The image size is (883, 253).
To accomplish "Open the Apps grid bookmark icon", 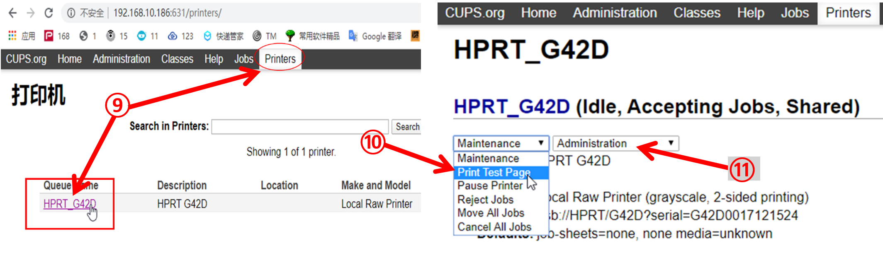I will tap(12, 36).
